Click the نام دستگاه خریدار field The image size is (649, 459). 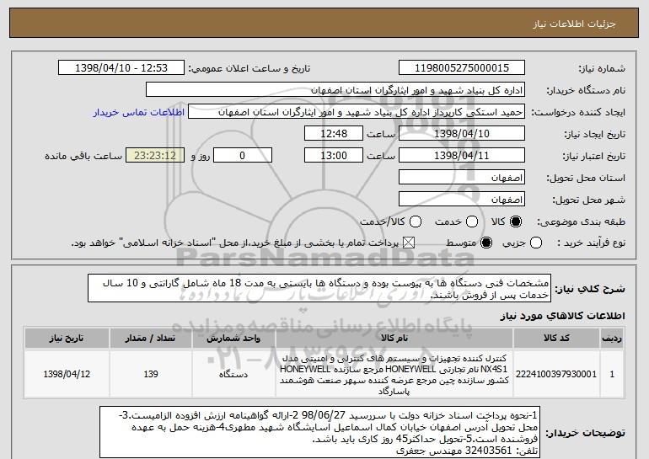pyautogui.click(x=335, y=90)
